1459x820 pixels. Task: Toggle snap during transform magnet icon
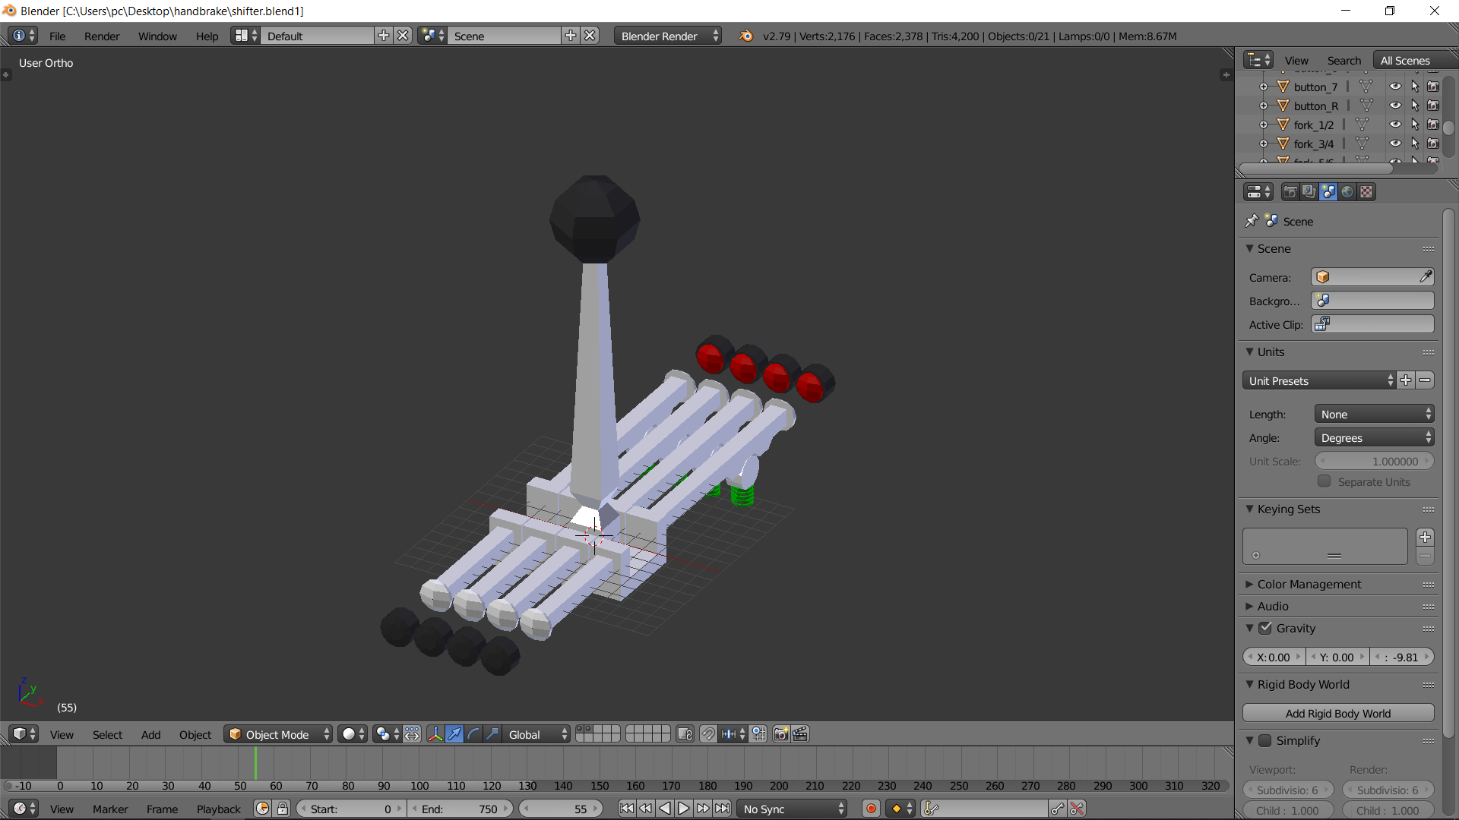(708, 734)
